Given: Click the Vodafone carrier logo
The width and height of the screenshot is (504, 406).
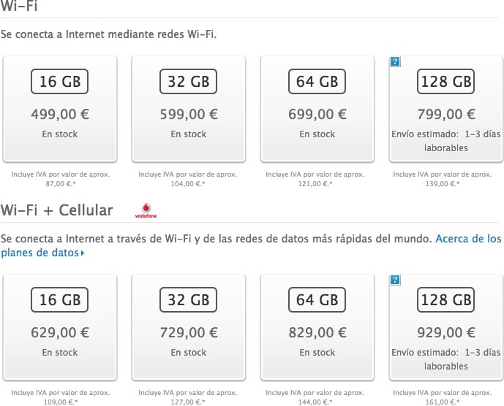Looking at the screenshot, I should [x=146, y=210].
